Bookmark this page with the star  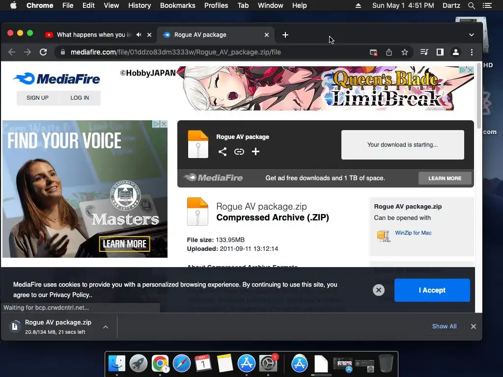(405, 52)
